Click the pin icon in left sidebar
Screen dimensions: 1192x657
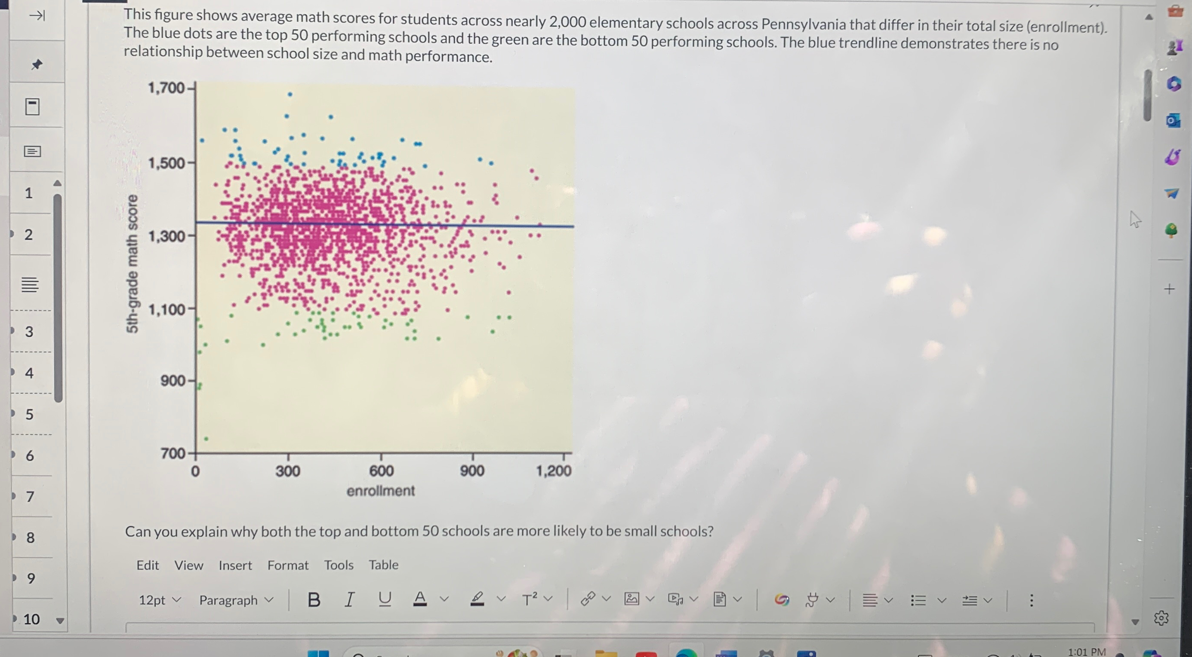(x=37, y=64)
